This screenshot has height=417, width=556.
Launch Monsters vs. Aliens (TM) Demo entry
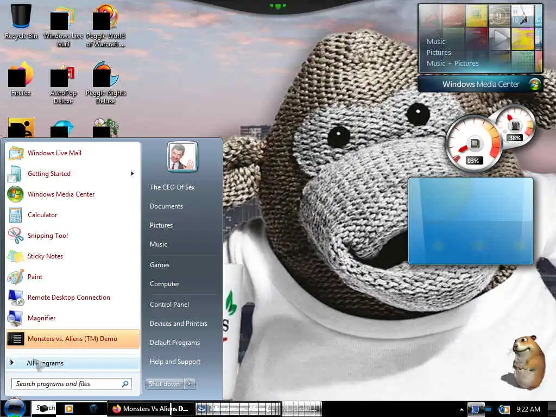(72, 339)
